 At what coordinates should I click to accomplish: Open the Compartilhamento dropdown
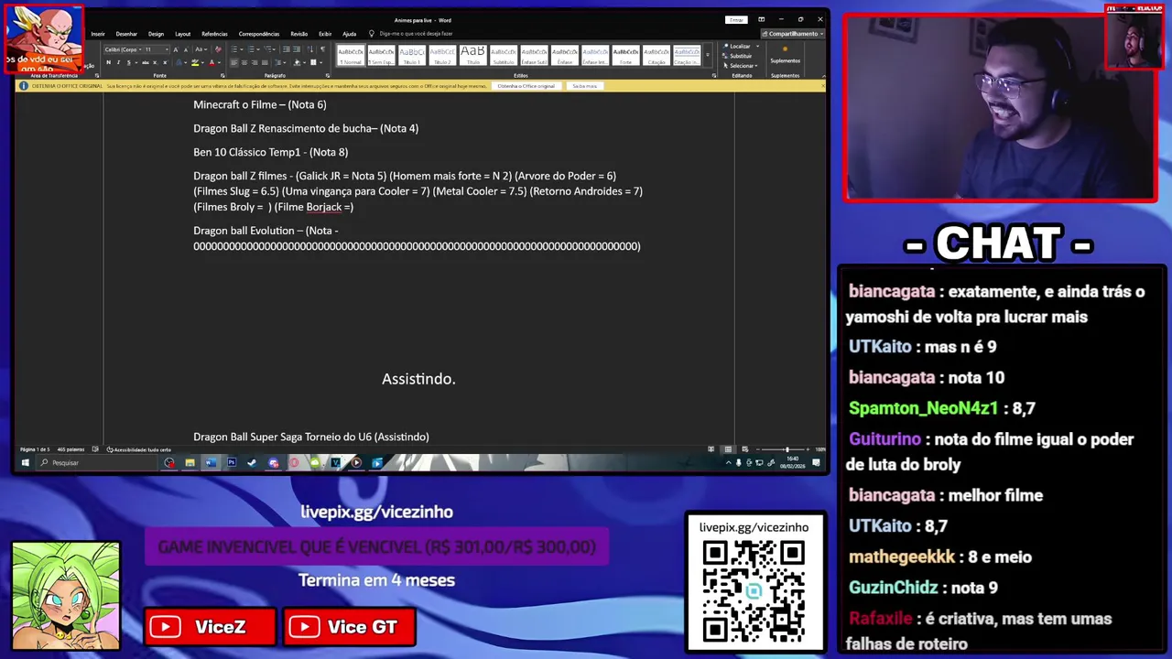point(794,34)
